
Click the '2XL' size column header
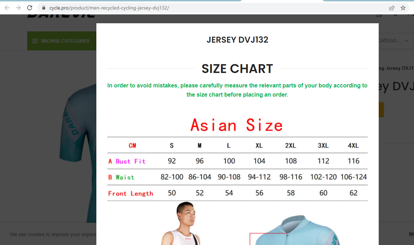point(290,146)
